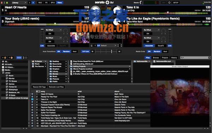The image size is (212, 133).
Task: Jump crossfader fully right with arrow icon
Action: pyautogui.click(x=119, y=51)
